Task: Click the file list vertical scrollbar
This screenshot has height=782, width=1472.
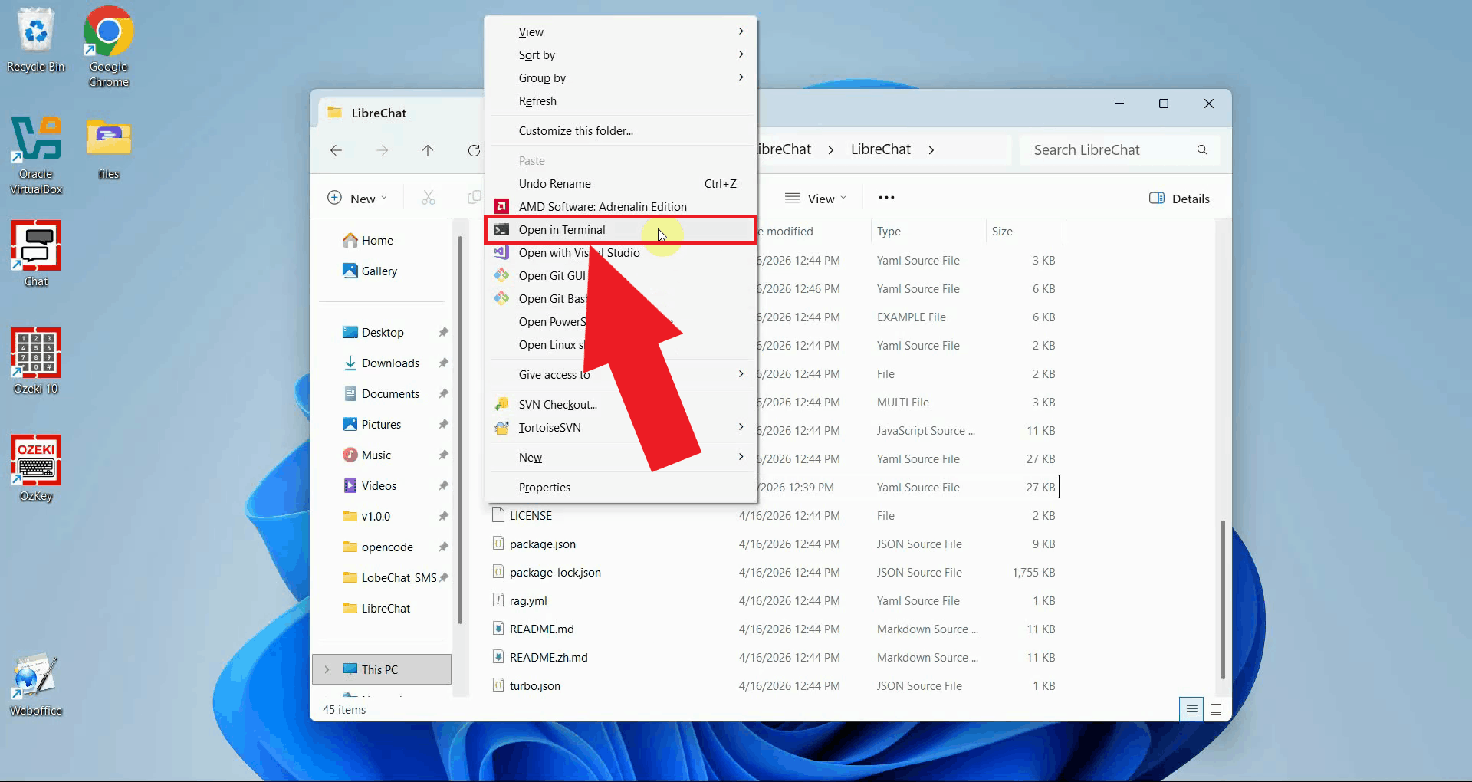Action: point(1223,600)
